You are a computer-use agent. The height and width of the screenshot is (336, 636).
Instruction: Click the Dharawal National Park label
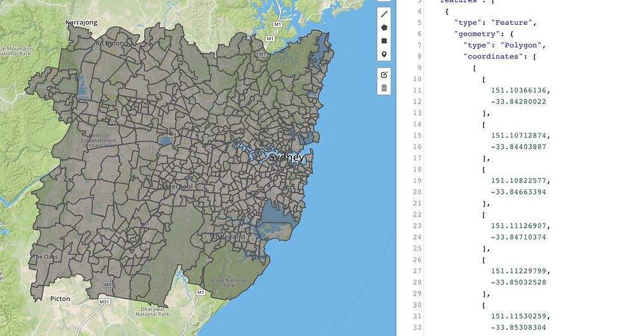tap(153, 311)
